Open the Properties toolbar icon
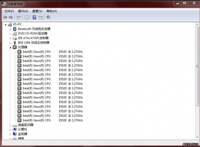The height and width of the screenshot is (147, 200). point(27,17)
